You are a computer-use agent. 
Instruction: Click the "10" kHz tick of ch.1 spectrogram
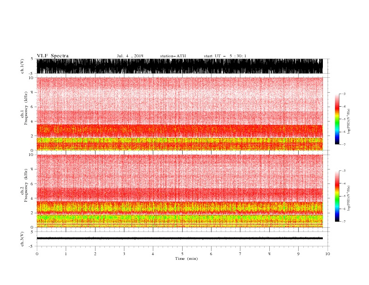tap(31, 78)
